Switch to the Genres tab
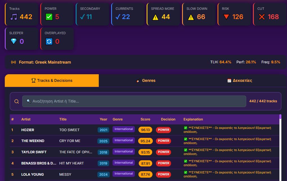The width and height of the screenshot is (287, 181). 146,80
